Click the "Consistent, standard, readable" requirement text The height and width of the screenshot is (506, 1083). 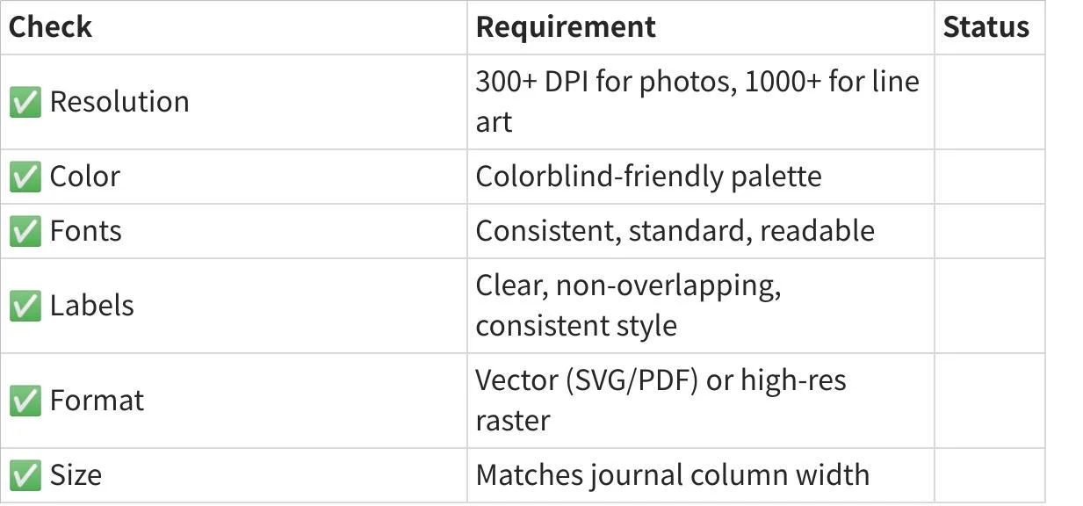[x=675, y=231]
